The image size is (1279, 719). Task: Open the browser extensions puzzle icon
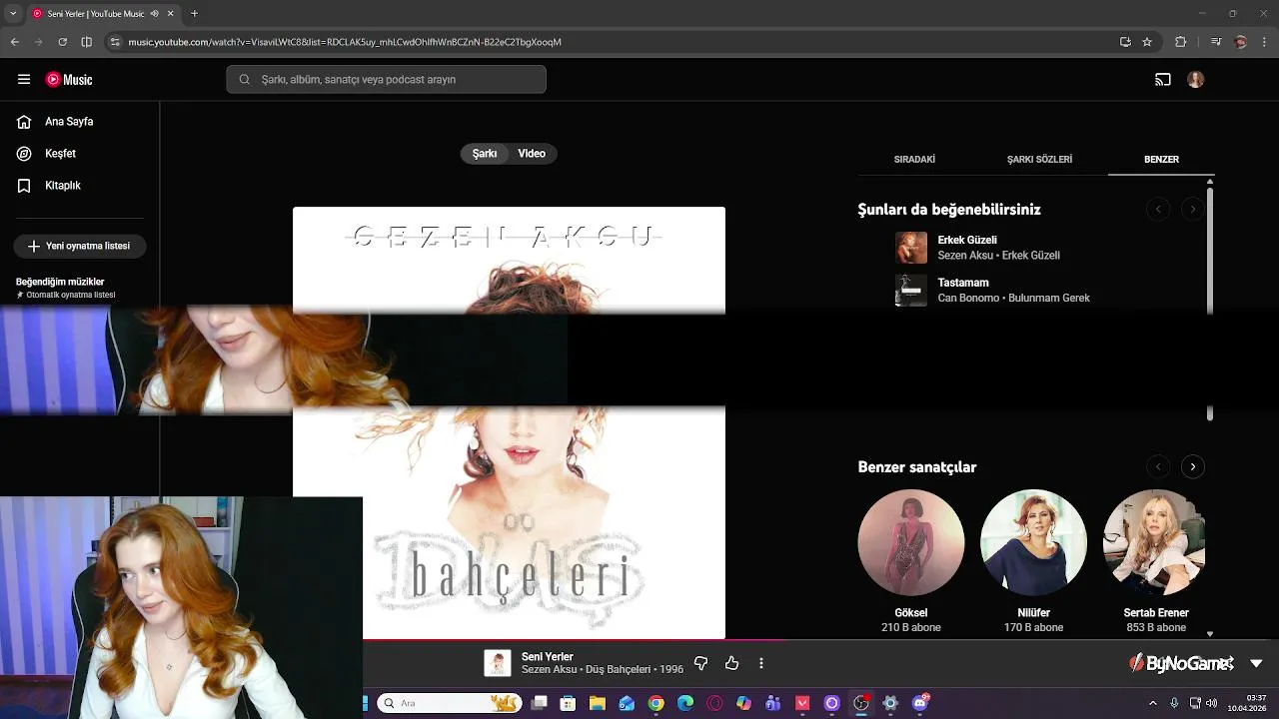pos(1180,42)
